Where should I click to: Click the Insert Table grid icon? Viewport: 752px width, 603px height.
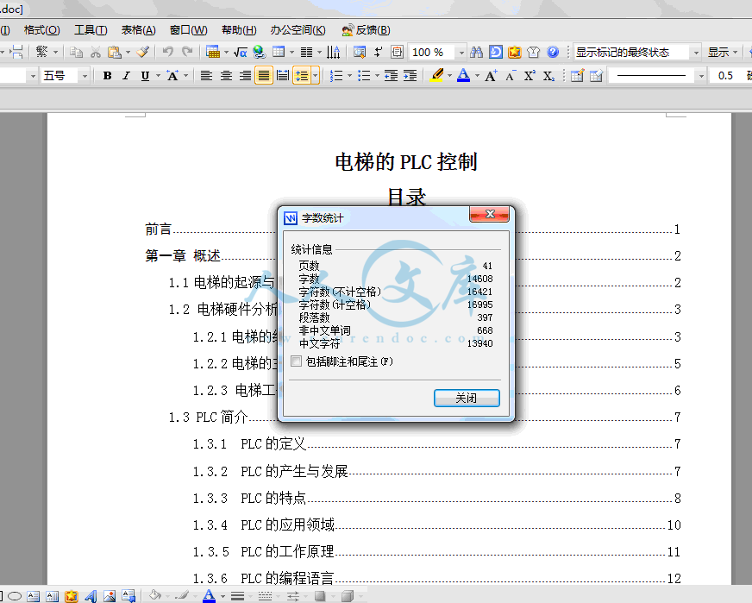(279, 52)
